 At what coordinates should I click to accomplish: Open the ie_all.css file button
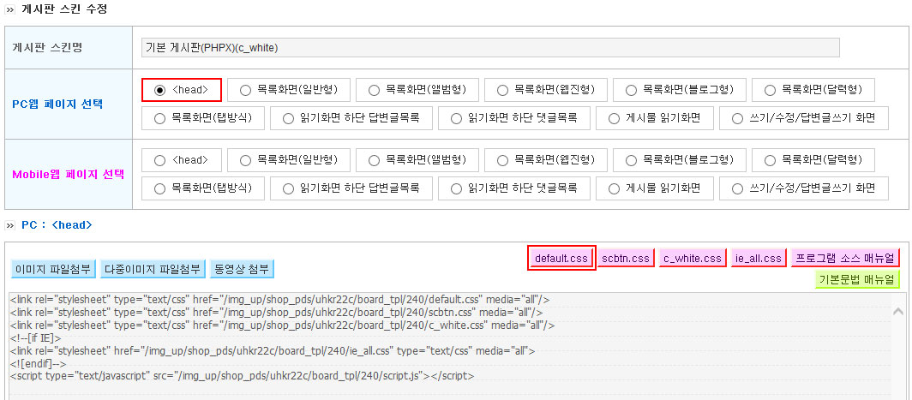pos(759,258)
